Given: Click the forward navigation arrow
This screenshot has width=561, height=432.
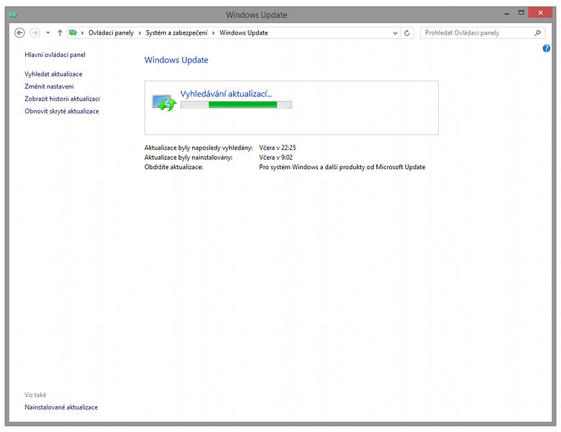Looking at the screenshot, I should [35, 33].
